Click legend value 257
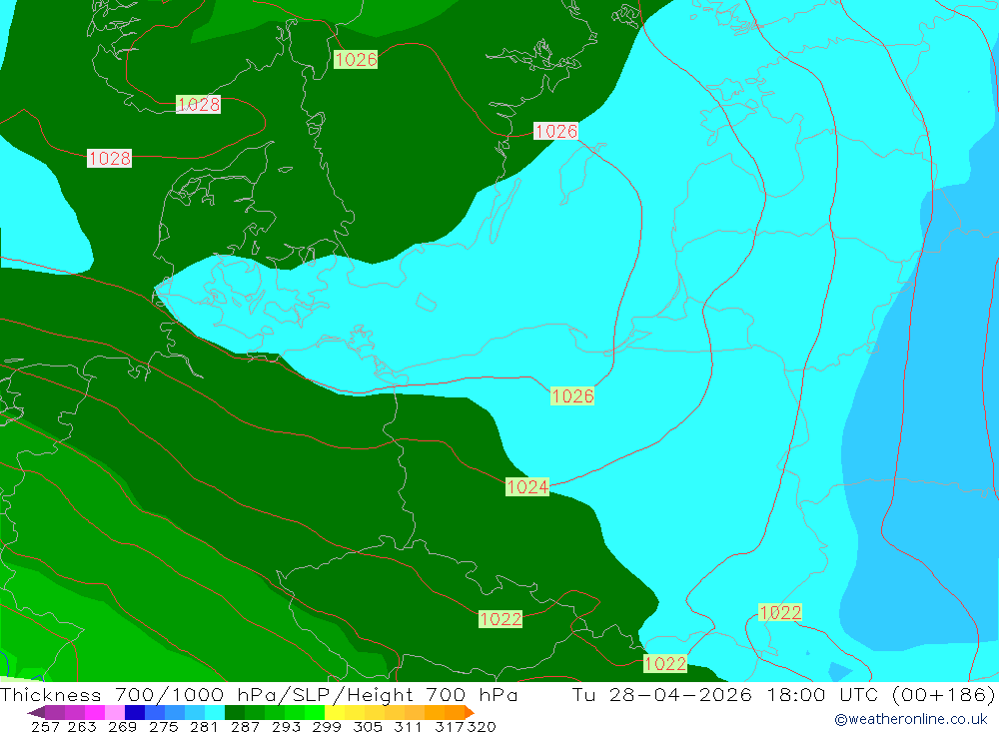 tap(45, 726)
